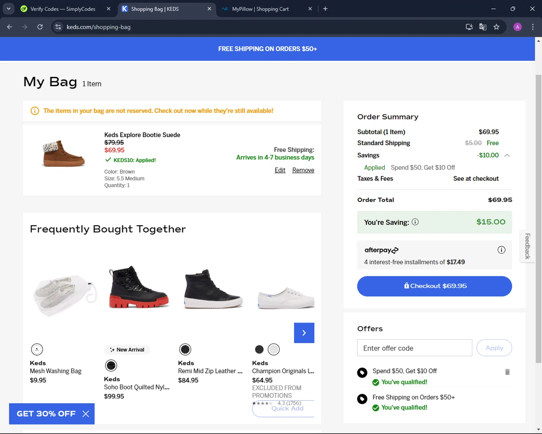Select black swatch for Remi Mid Zip

(x=185, y=349)
